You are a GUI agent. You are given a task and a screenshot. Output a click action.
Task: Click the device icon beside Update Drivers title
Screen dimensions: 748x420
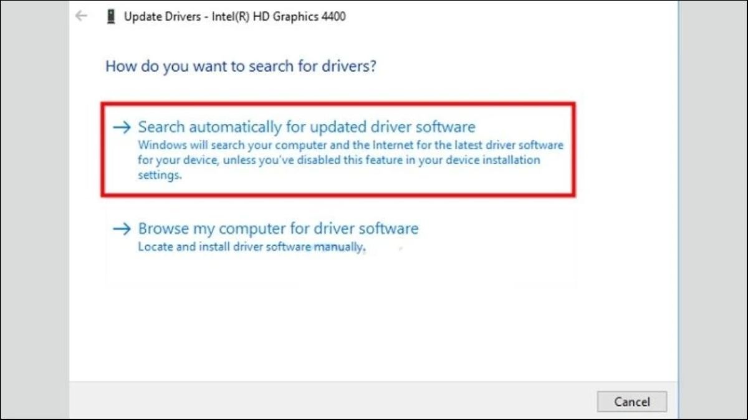[111, 17]
